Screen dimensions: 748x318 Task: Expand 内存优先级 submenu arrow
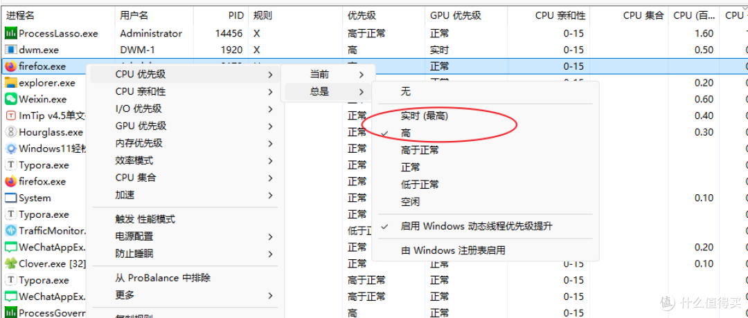(271, 144)
